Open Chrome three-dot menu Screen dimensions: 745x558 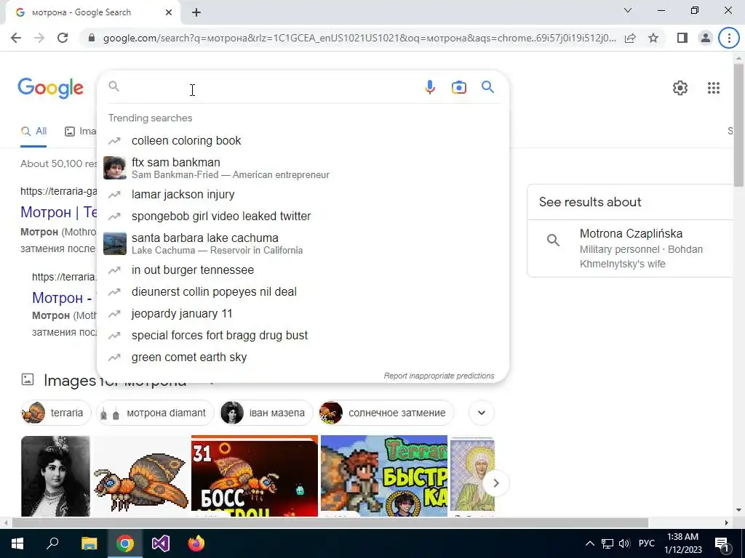729,38
